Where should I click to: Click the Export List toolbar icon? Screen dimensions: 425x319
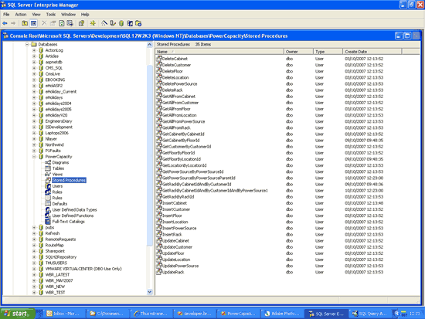tap(70, 23)
